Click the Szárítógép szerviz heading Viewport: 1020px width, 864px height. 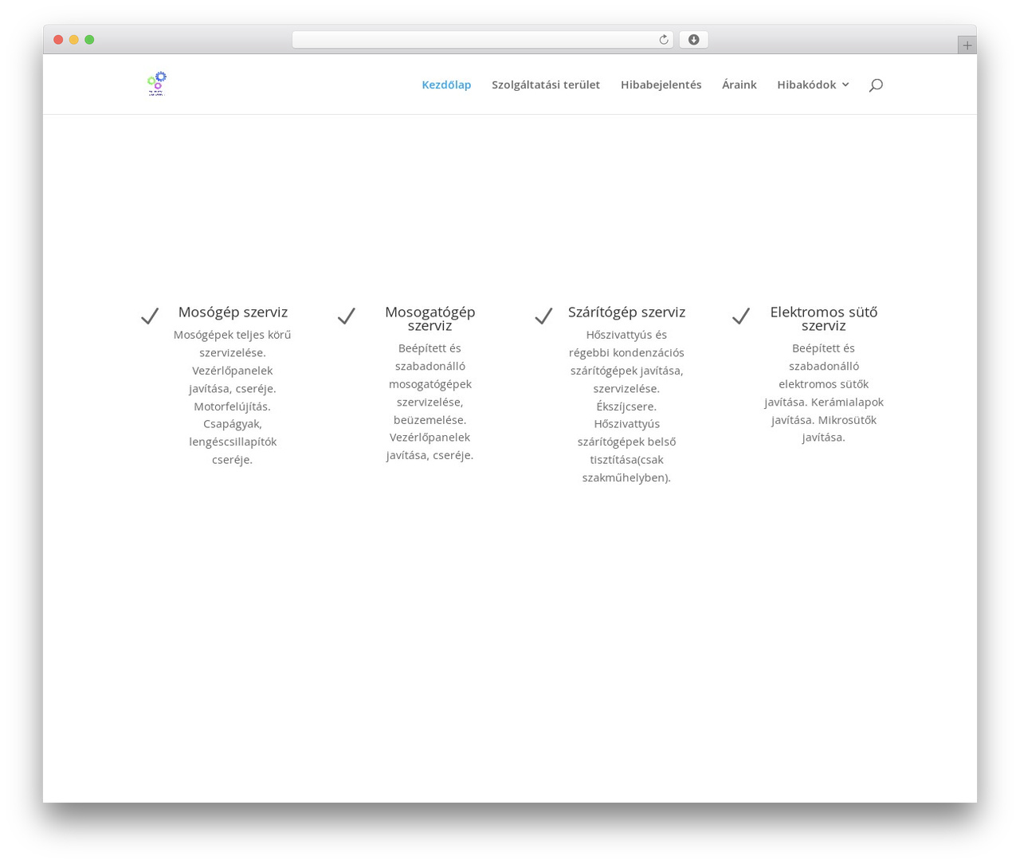[x=626, y=312]
